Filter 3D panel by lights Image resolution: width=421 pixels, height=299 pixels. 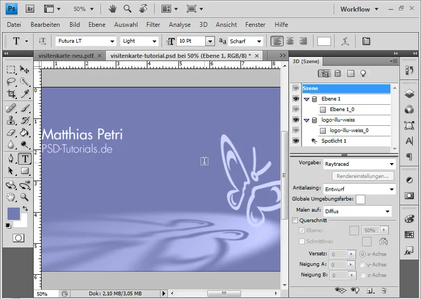click(363, 74)
